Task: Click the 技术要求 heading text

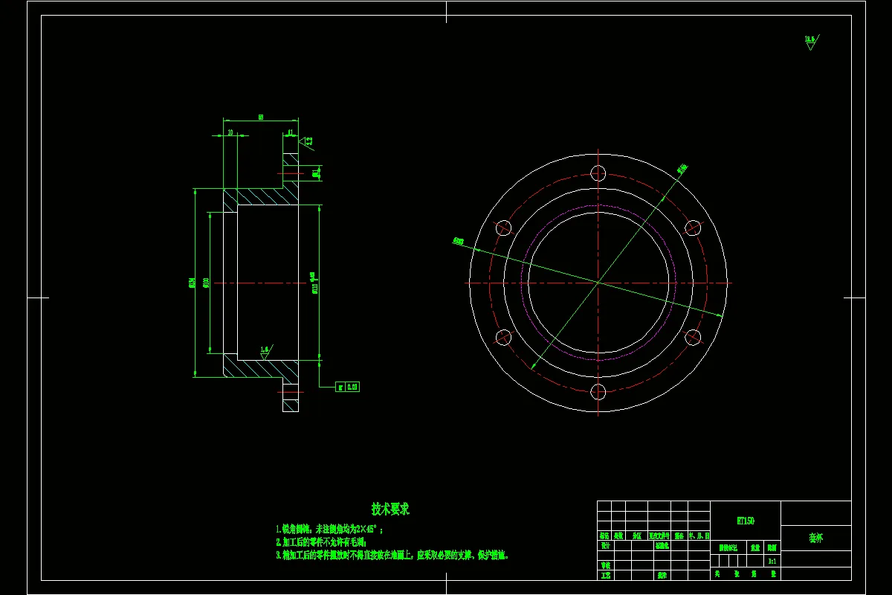Action: click(390, 509)
